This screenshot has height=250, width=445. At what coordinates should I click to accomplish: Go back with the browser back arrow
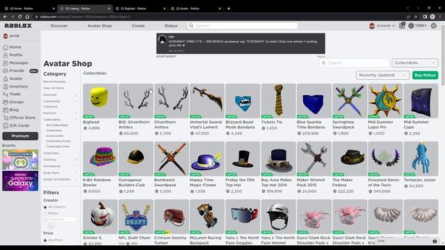[x=5, y=17]
